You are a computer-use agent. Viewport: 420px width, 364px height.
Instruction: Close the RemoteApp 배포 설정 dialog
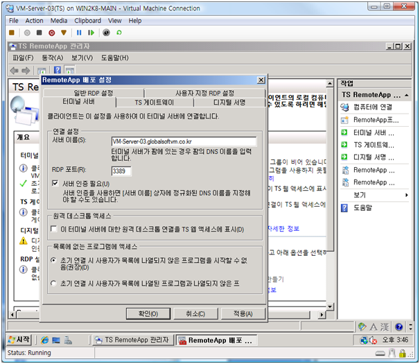click(x=261, y=80)
